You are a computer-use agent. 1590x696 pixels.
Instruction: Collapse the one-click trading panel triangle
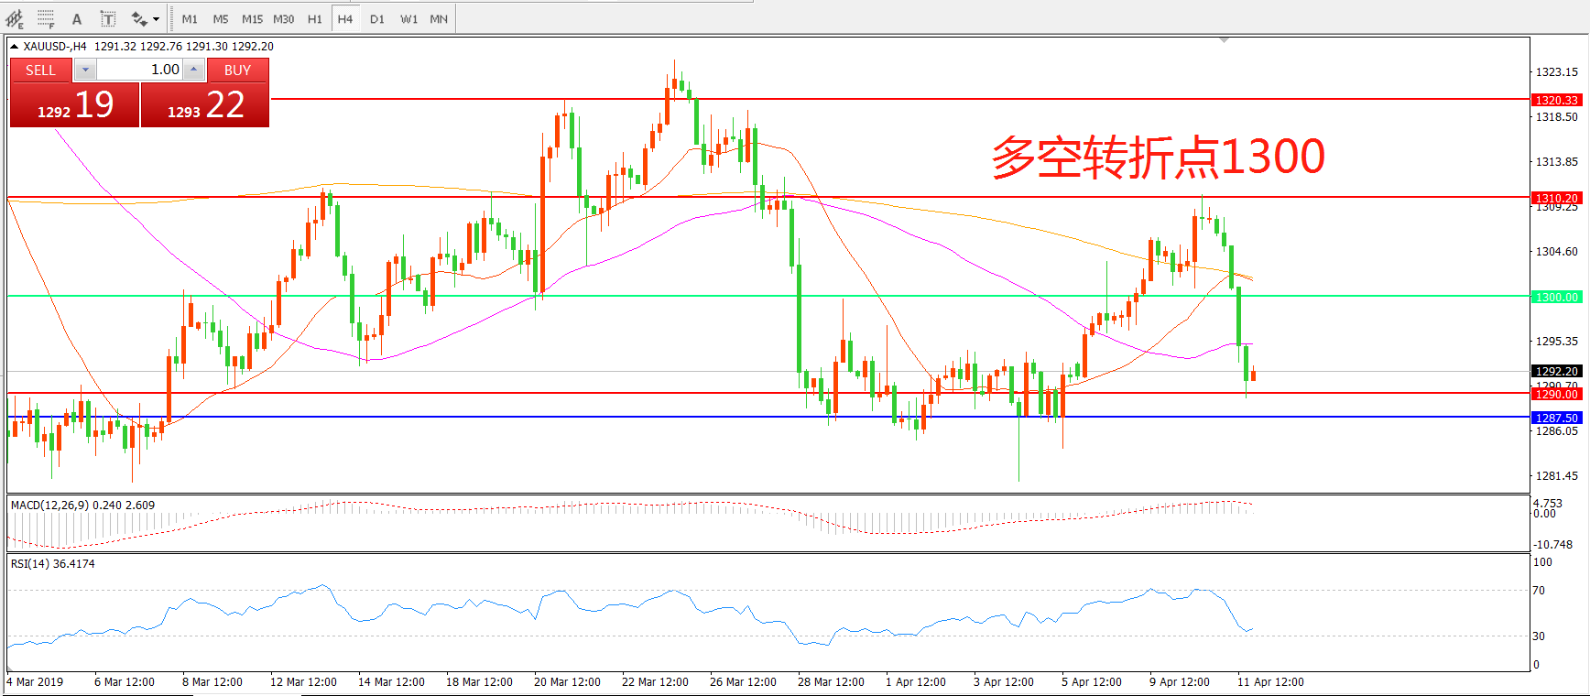point(15,46)
